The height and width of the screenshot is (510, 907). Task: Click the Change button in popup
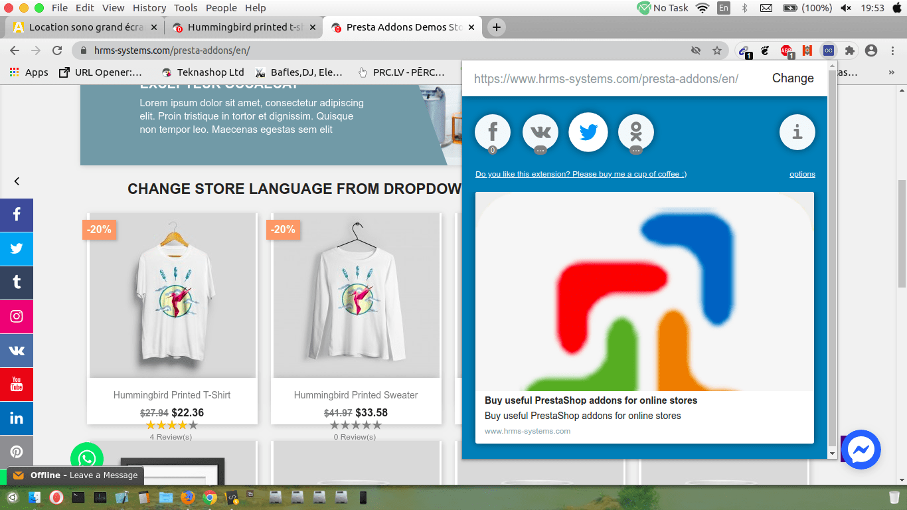point(792,78)
